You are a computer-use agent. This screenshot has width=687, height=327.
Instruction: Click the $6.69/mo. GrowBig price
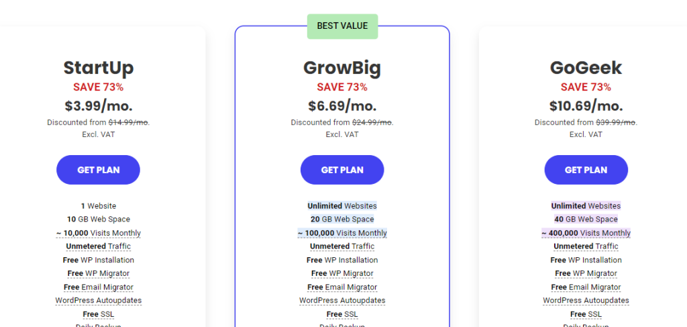342,106
